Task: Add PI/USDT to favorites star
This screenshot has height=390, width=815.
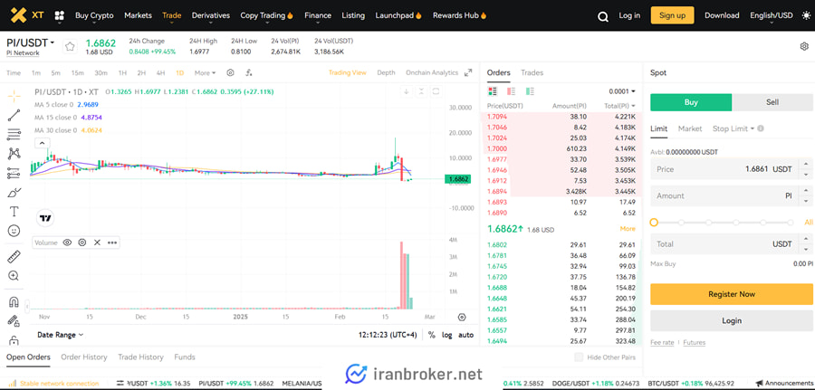Action: 70,47
